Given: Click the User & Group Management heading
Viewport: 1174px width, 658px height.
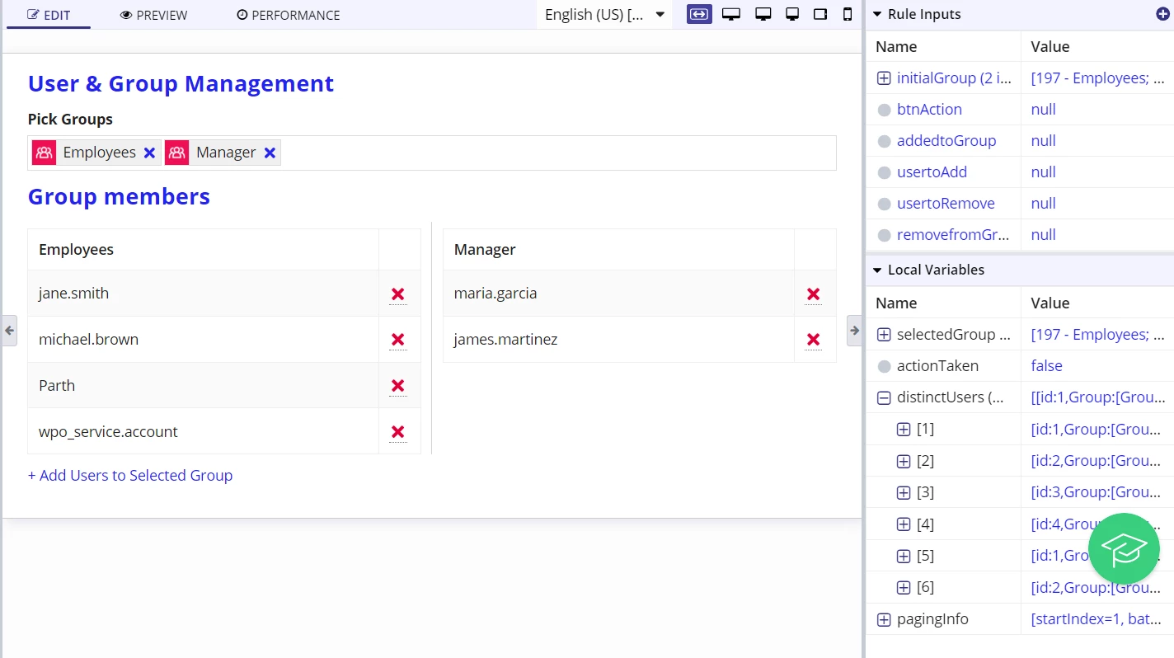Looking at the screenshot, I should pos(181,84).
